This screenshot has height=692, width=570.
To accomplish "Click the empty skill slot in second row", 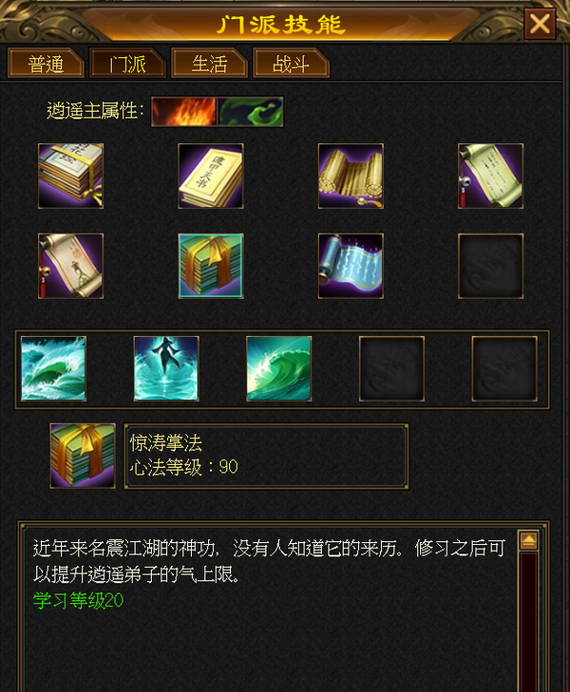I will click(x=490, y=266).
